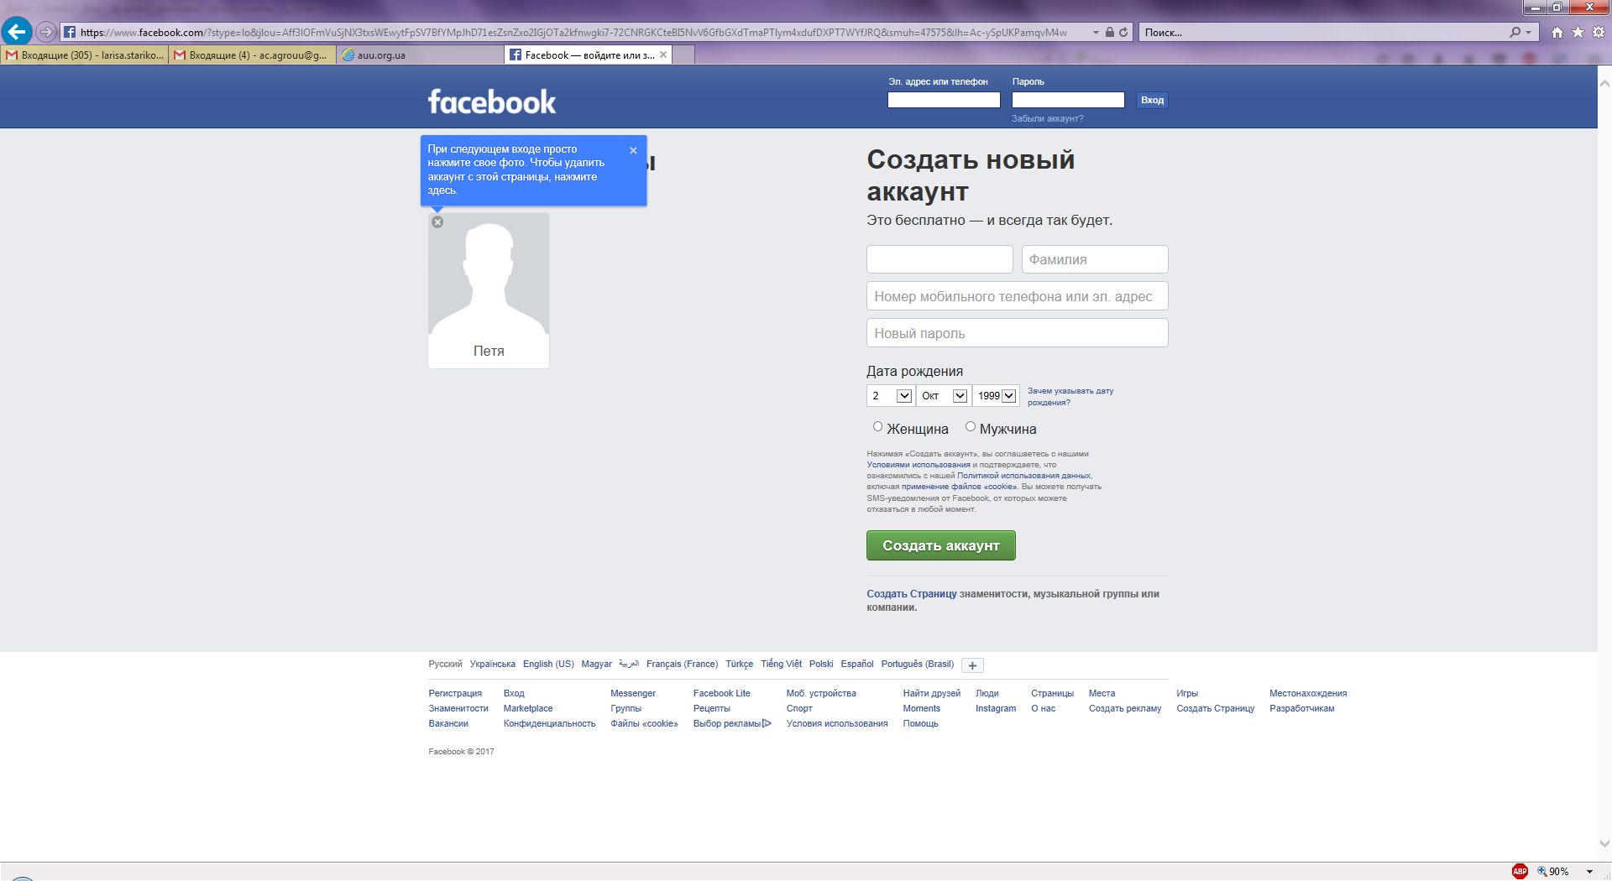Screen dimensions: 1612x881
Task: Open the Выбор рекламы footer link
Action: click(x=732, y=723)
